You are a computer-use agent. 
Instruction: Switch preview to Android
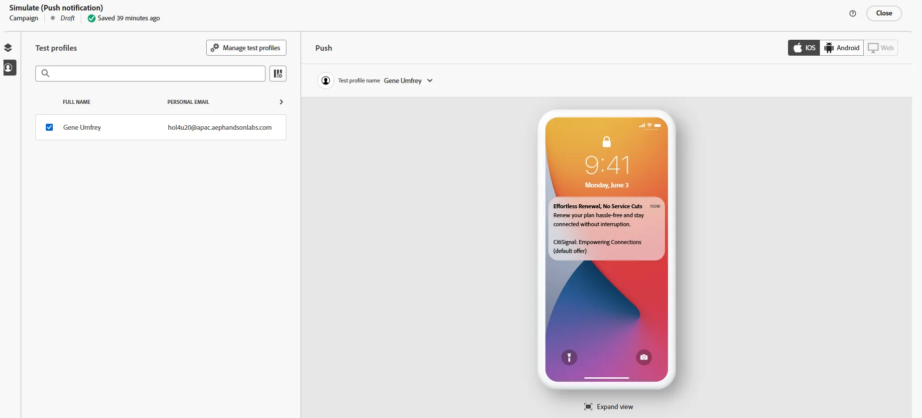point(842,48)
